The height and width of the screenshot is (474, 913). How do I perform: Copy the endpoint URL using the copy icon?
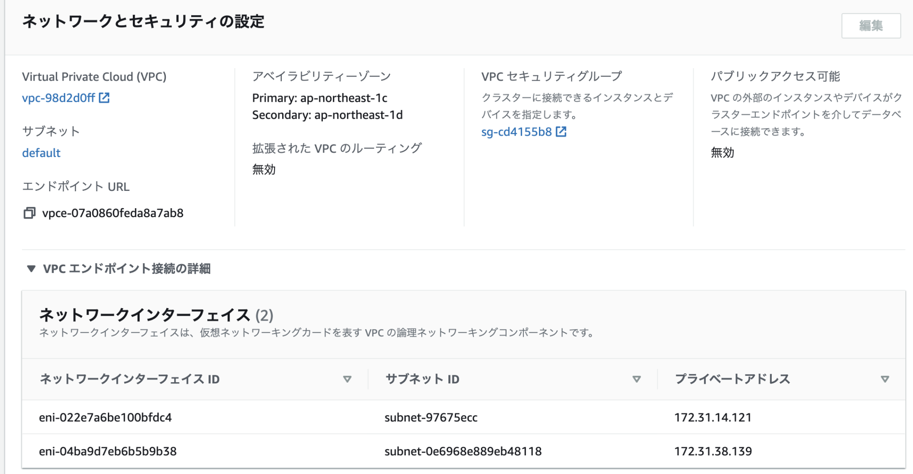pyautogui.click(x=29, y=214)
